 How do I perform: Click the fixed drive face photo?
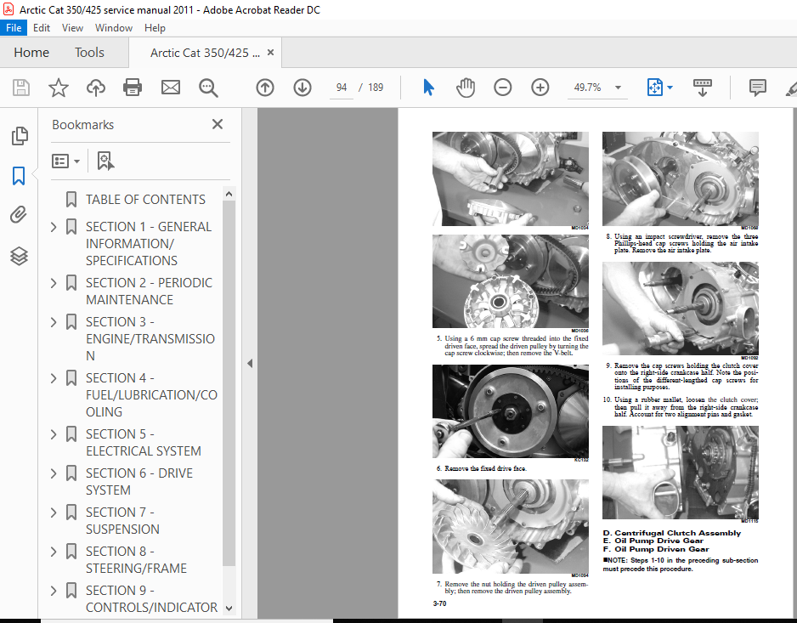511,411
